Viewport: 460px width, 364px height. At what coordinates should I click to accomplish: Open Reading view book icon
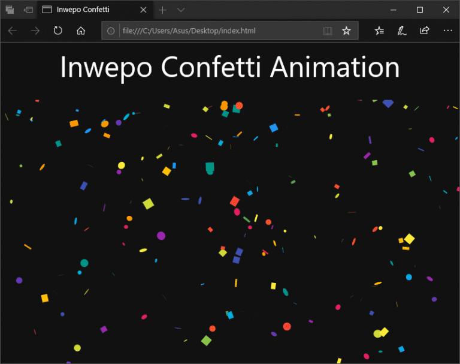click(x=328, y=31)
